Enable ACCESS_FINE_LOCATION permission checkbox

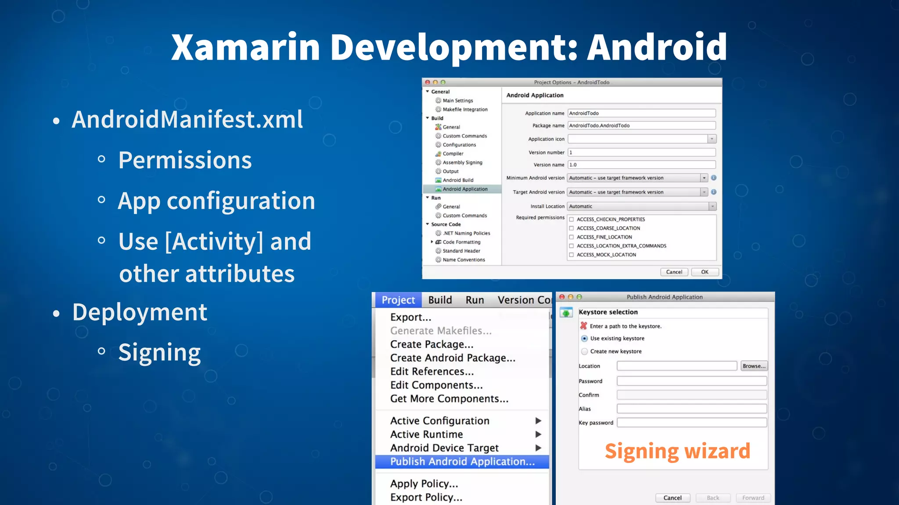tap(572, 237)
